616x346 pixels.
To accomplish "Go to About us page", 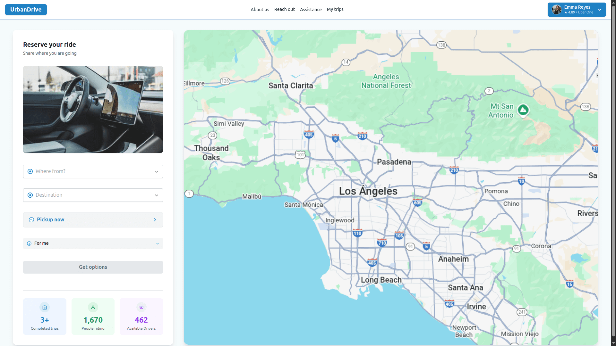I will coord(260,10).
